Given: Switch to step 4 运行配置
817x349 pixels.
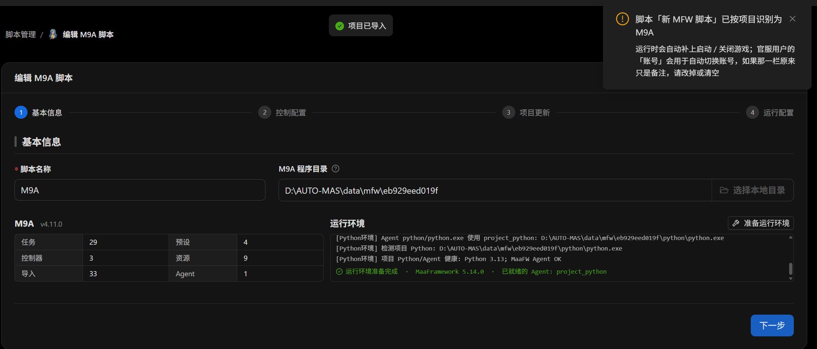Looking at the screenshot, I should pyautogui.click(x=770, y=113).
